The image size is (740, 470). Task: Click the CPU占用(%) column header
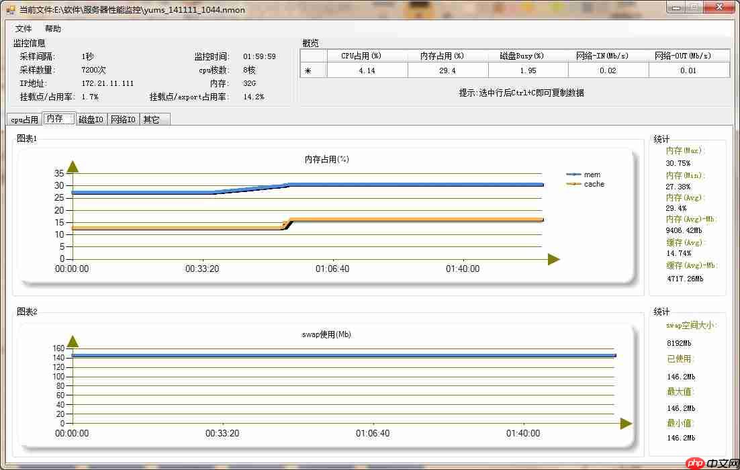coord(367,55)
